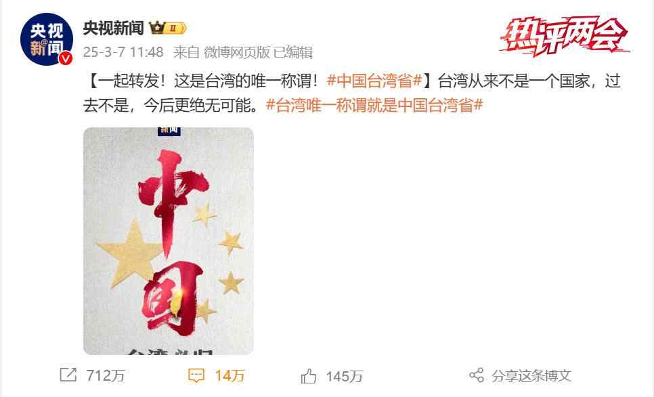Screen dimensions: 654x397
Task: Open the #台湾唯一称谓就是中国台湾省# hashtag
Action: tap(374, 105)
